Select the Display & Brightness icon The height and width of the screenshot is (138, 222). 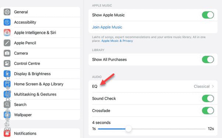click(x=7, y=74)
